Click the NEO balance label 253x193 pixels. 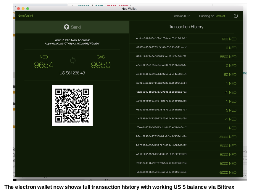(43, 57)
